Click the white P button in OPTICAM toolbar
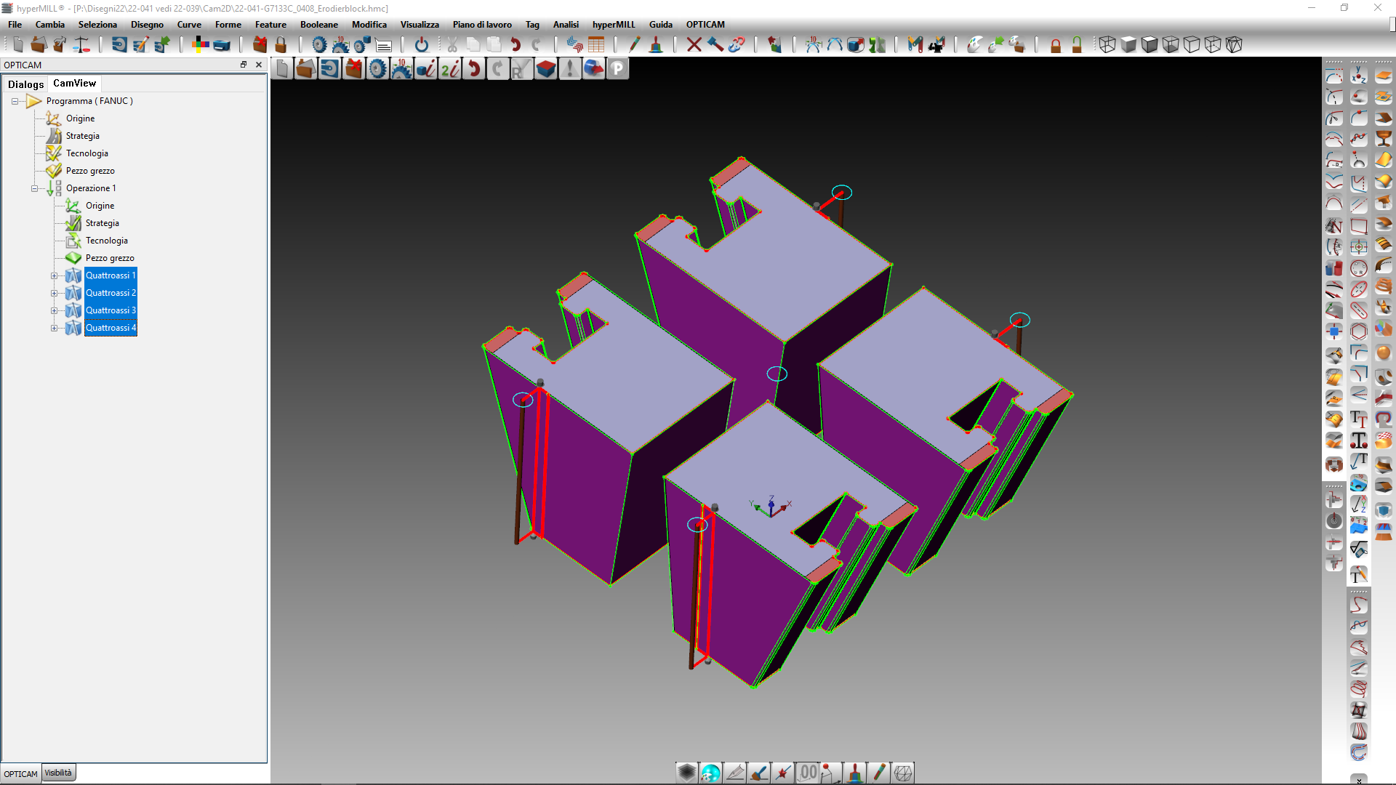 (x=617, y=69)
